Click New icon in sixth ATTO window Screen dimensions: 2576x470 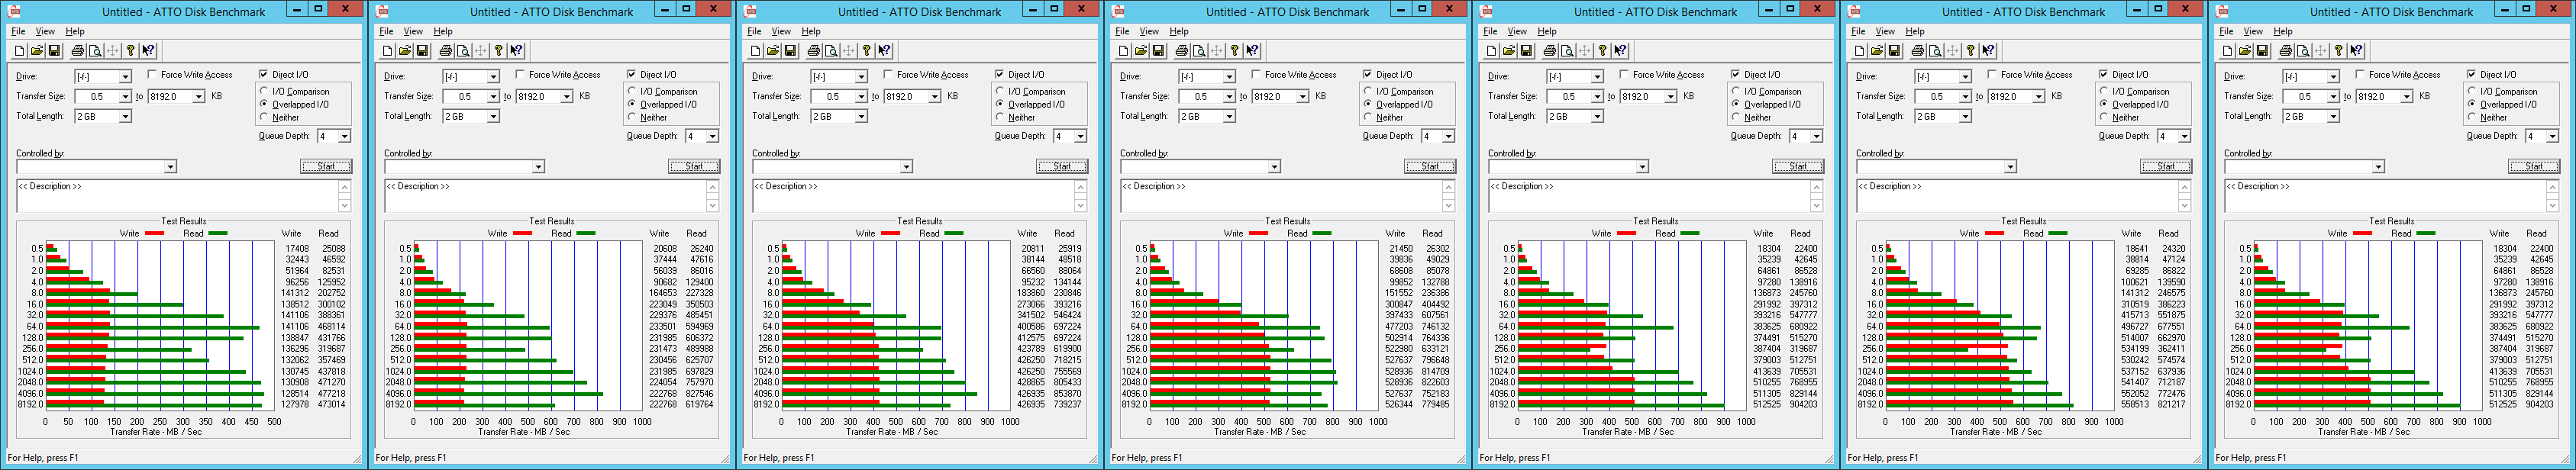[x=1860, y=51]
